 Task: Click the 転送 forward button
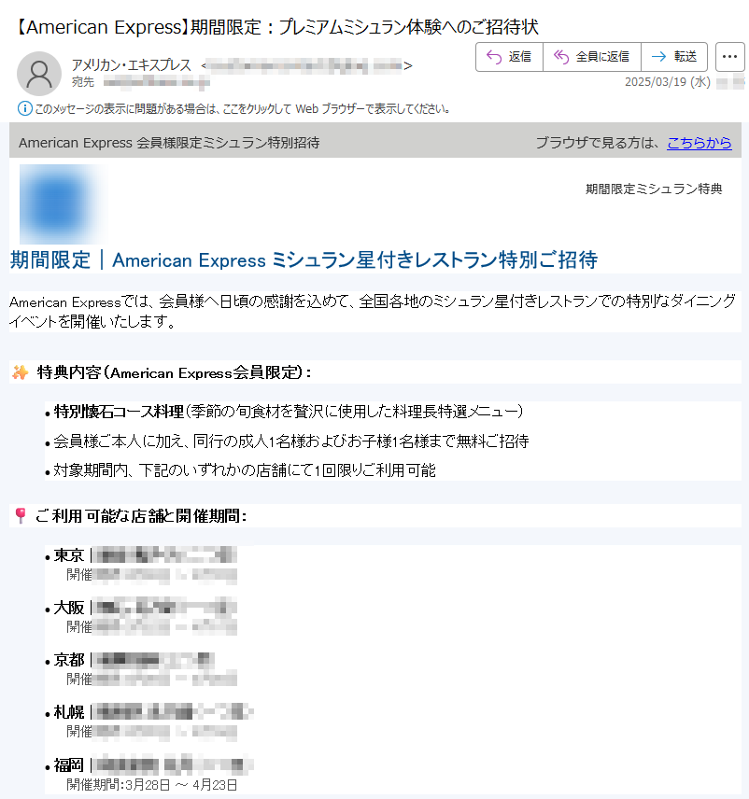pos(674,57)
